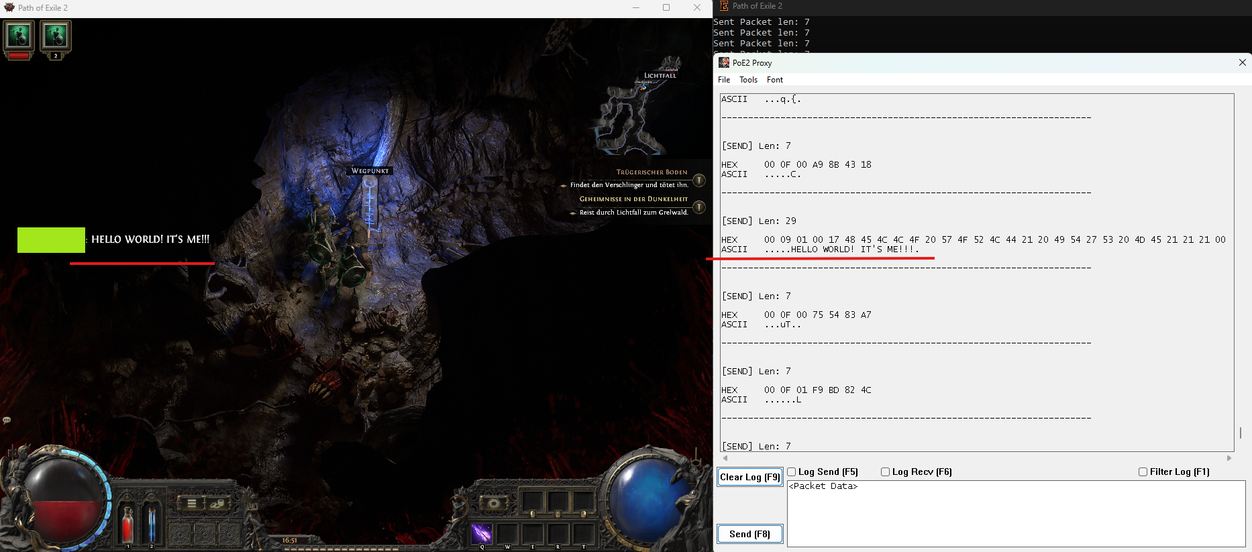Enable the Log Recv (F6) checkbox
This screenshot has width=1252, height=552.
point(886,472)
